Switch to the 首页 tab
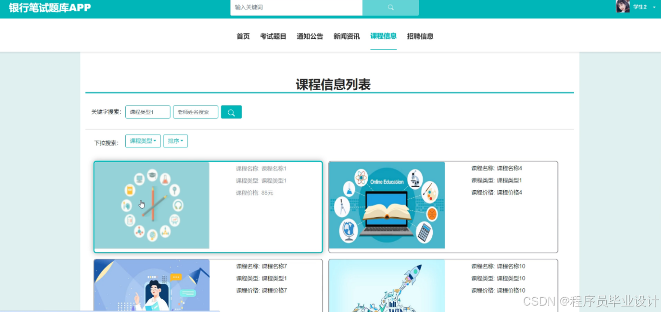This screenshot has width=661, height=312. click(243, 35)
